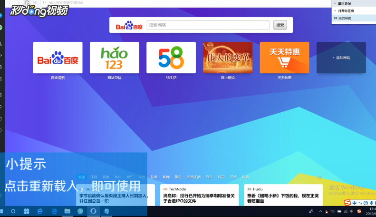Click the Sogou S tray icon
This screenshot has width=376, height=217.
[359, 211]
